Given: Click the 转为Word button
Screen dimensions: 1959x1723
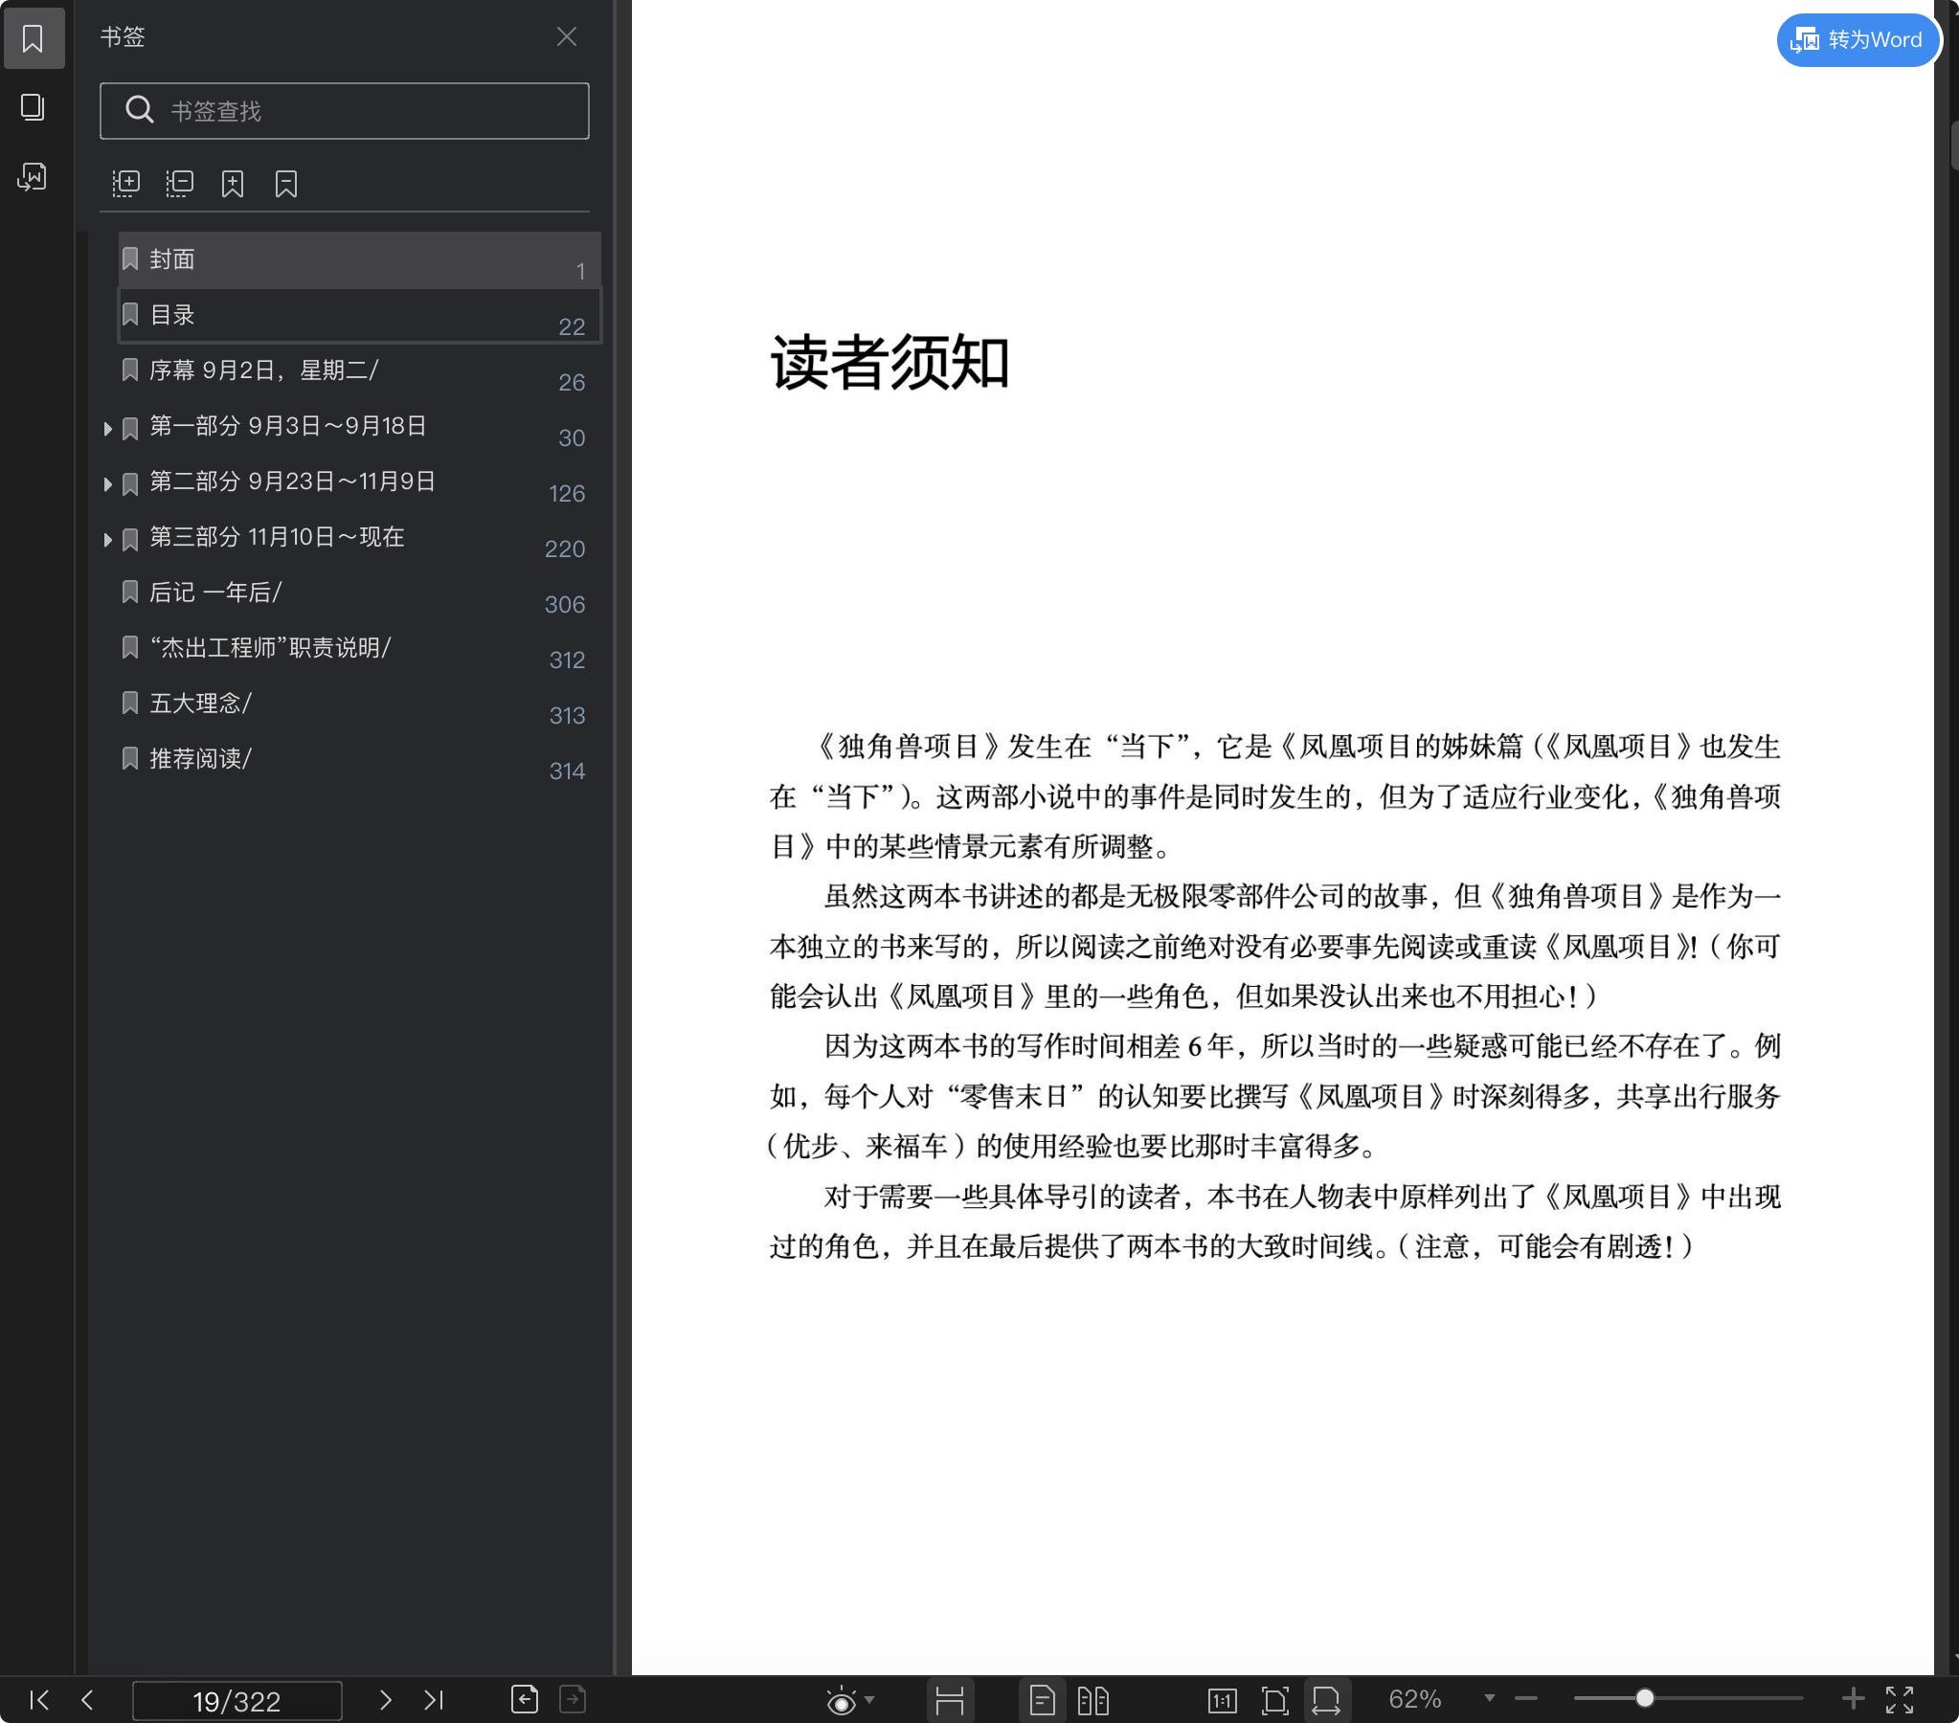Looking at the screenshot, I should point(1858,39).
